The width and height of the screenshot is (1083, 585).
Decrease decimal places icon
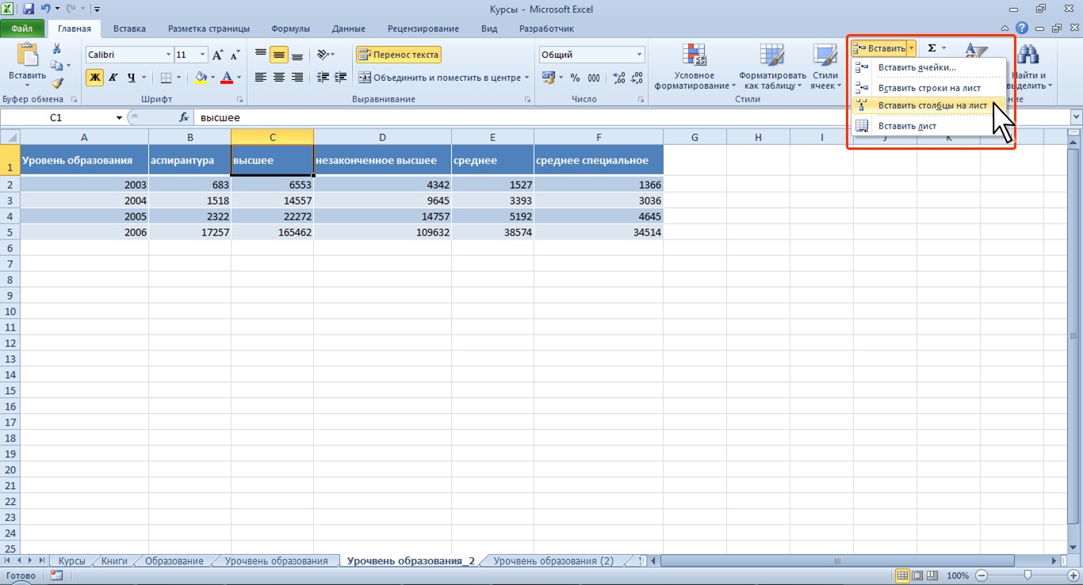point(637,78)
